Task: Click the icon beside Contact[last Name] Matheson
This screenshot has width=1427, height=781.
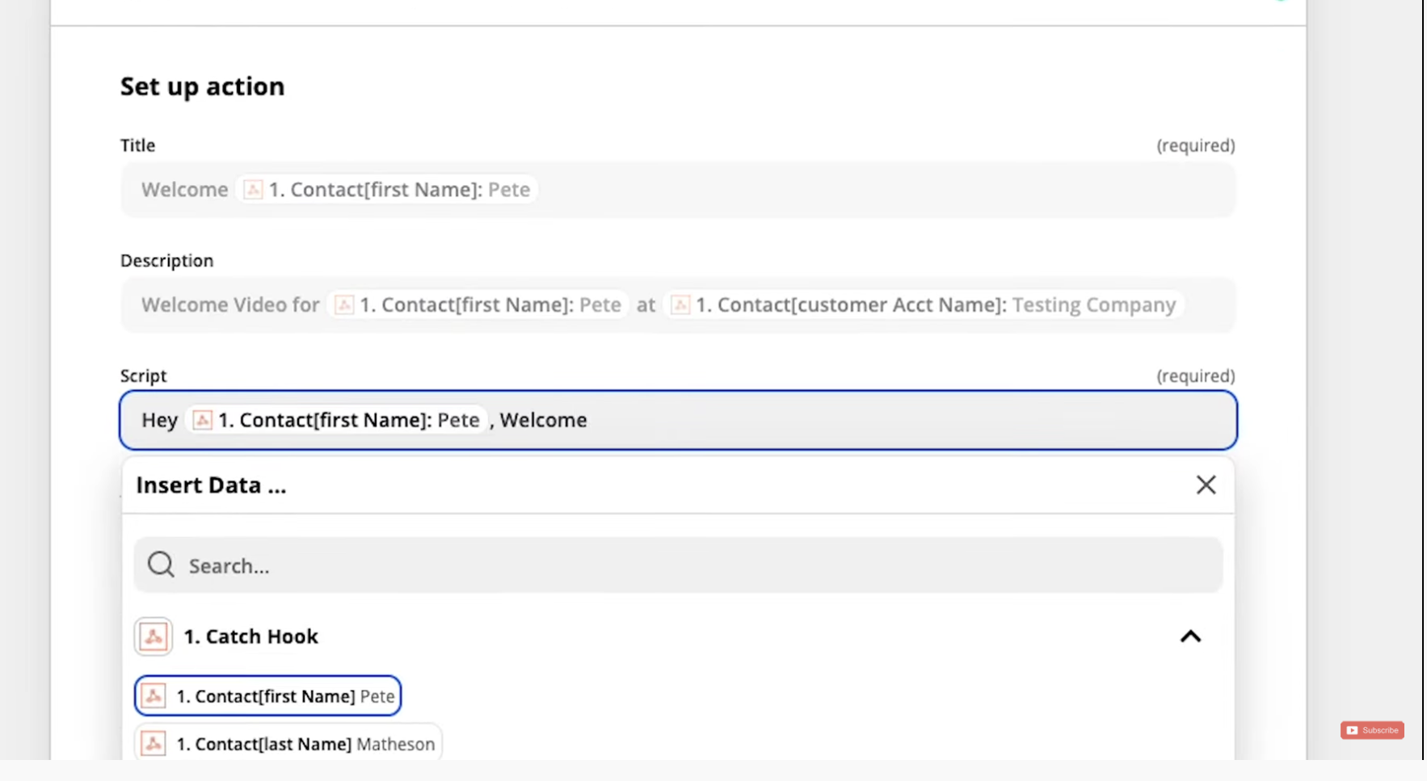Action: pos(154,744)
